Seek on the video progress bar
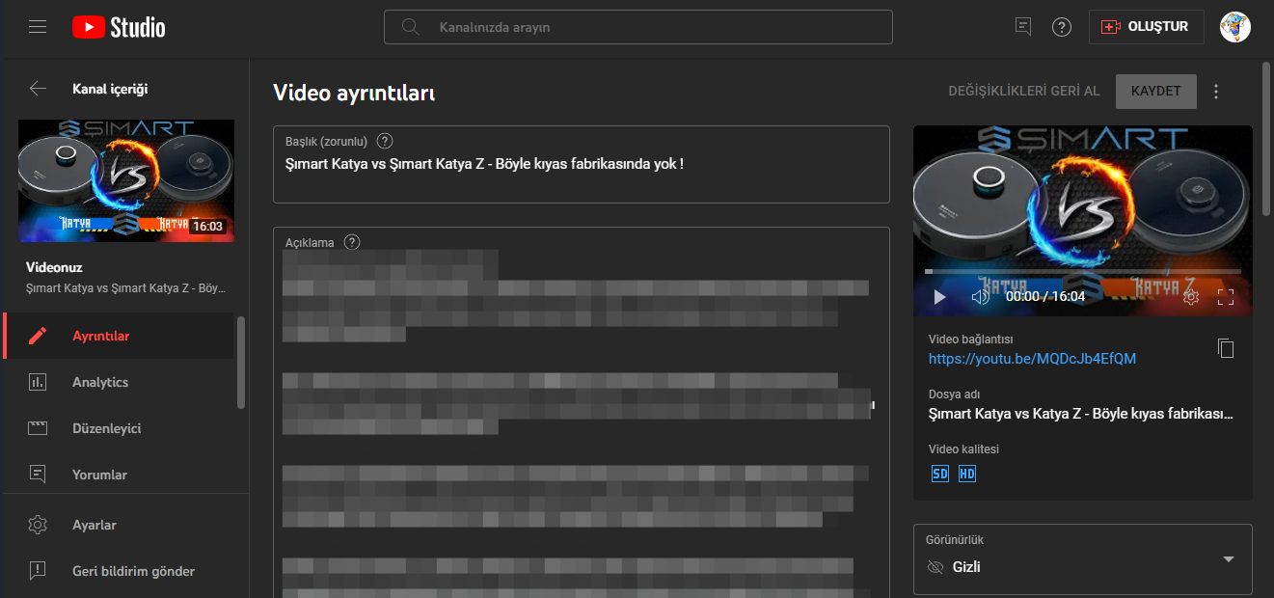Viewport: 1274px width, 598px height. point(1083,272)
